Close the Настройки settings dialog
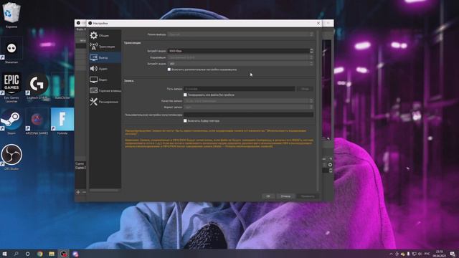The width and height of the screenshot is (459, 258). [x=318, y=23]
